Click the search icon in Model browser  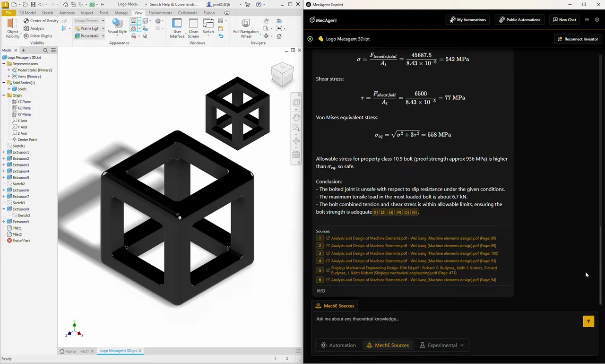pos(45,50)
